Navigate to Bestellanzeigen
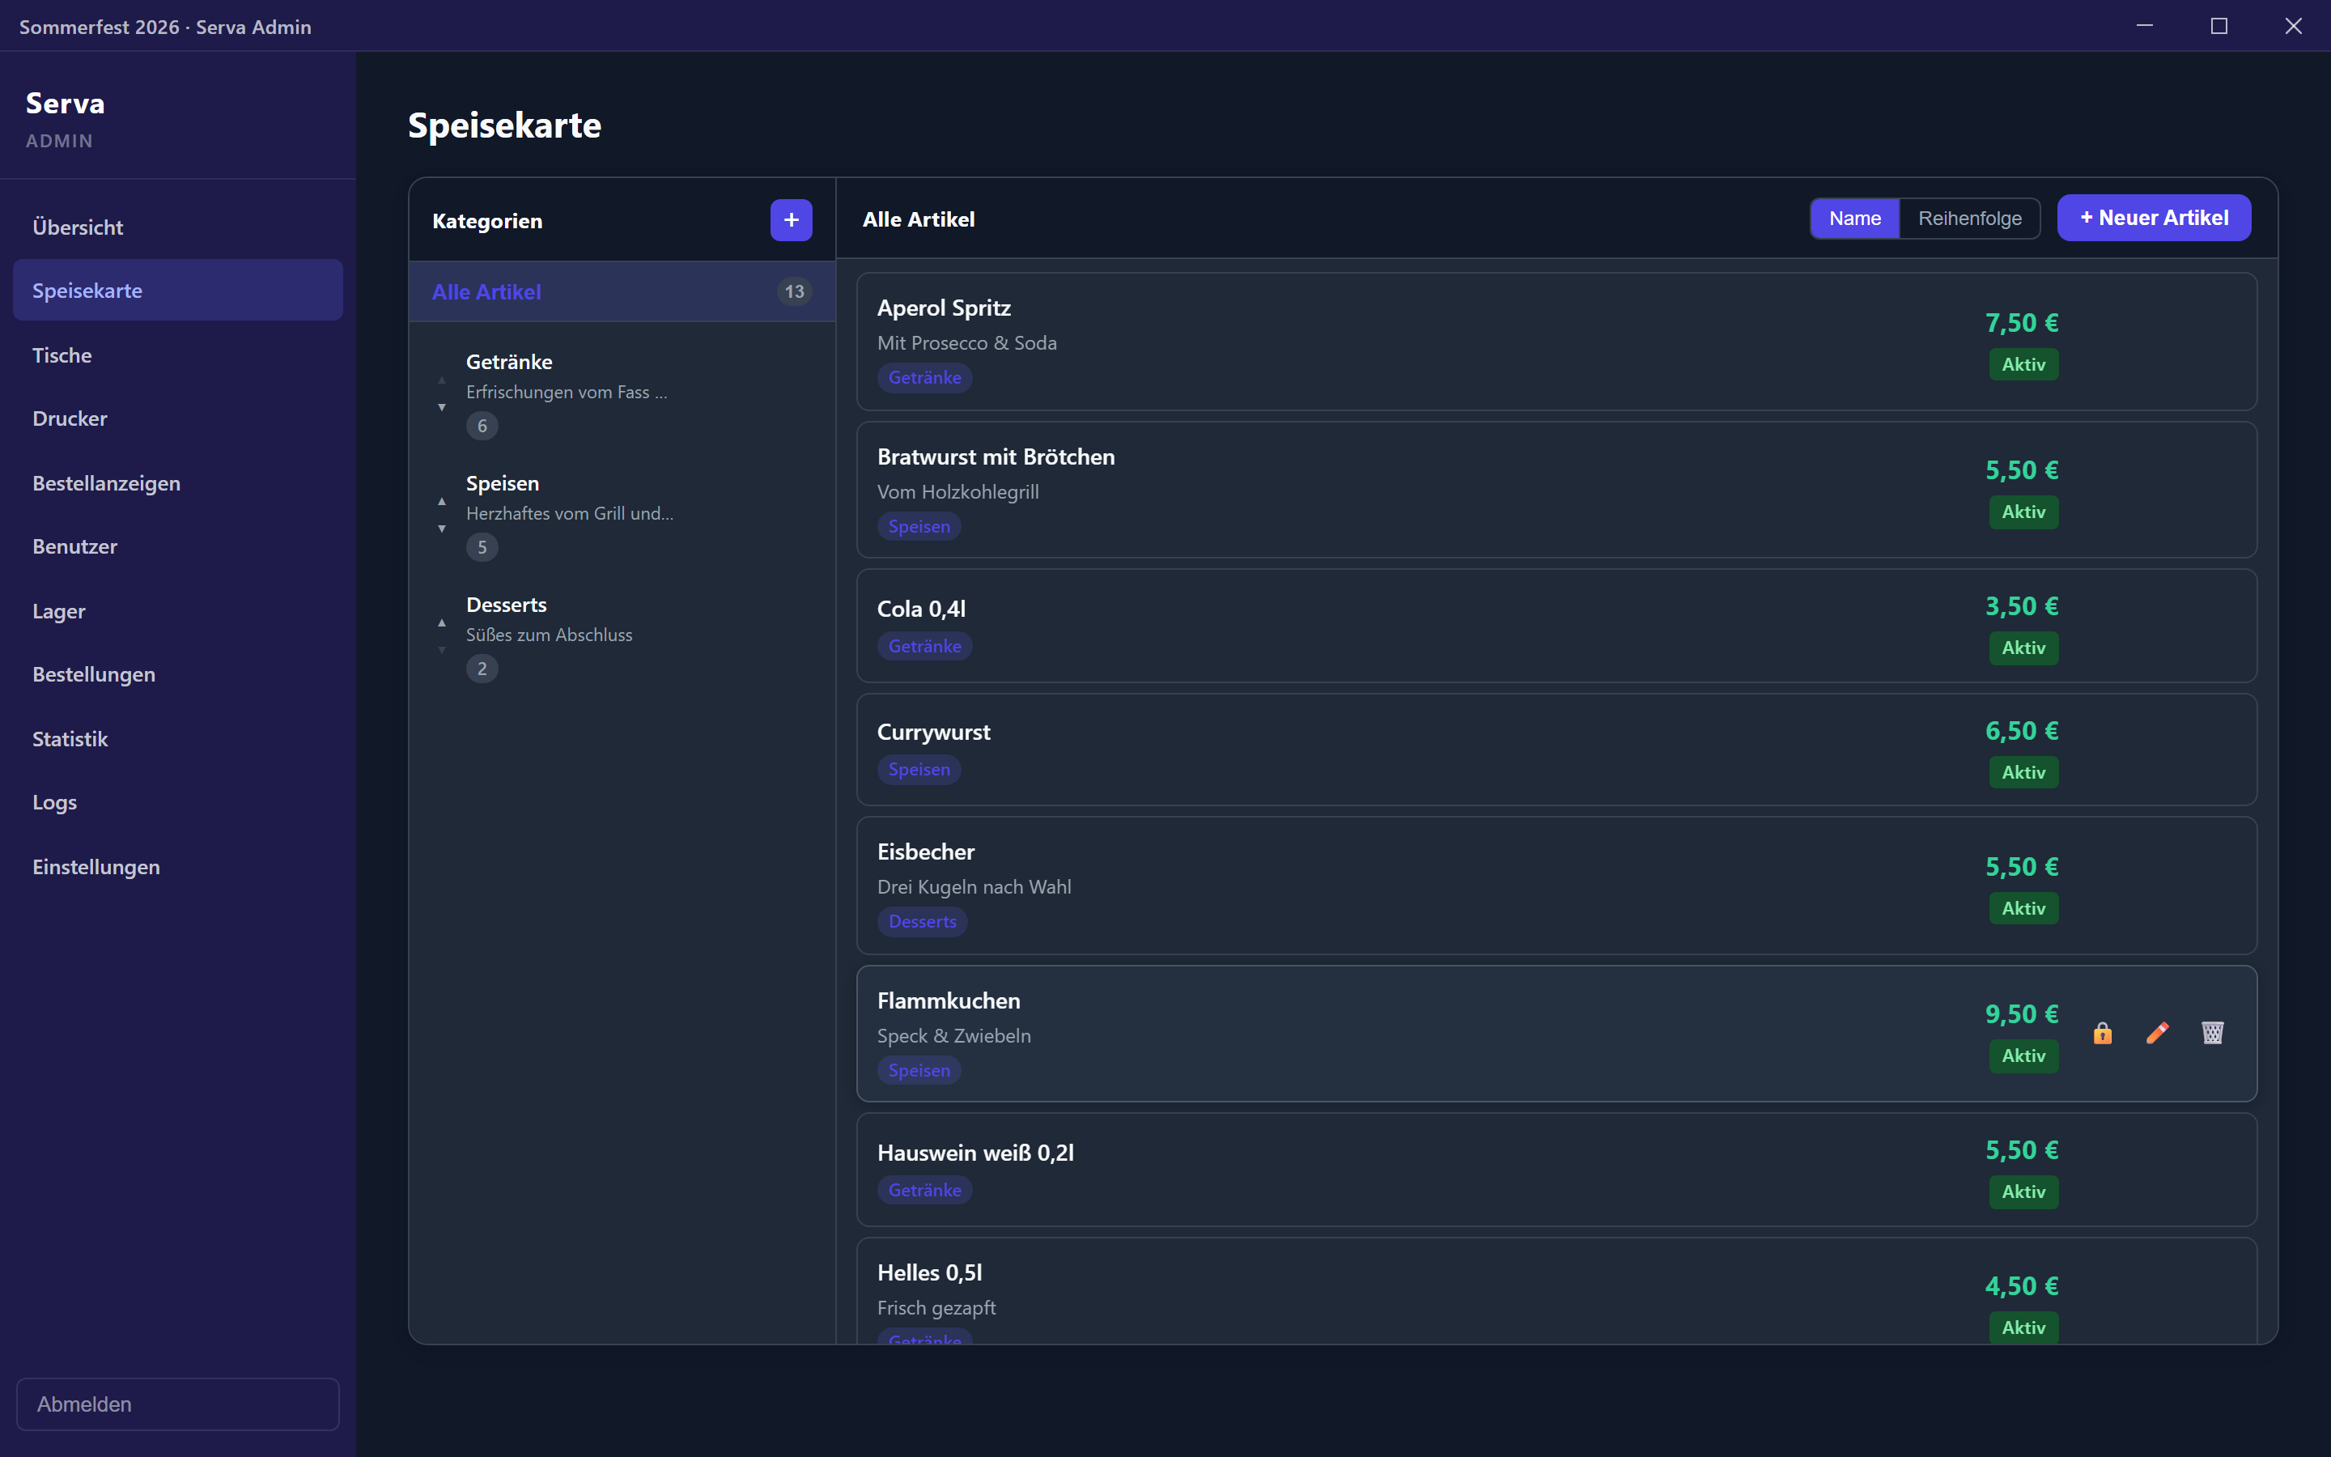The height and width of the screenshot is (1457, 2331). [177, 484]
